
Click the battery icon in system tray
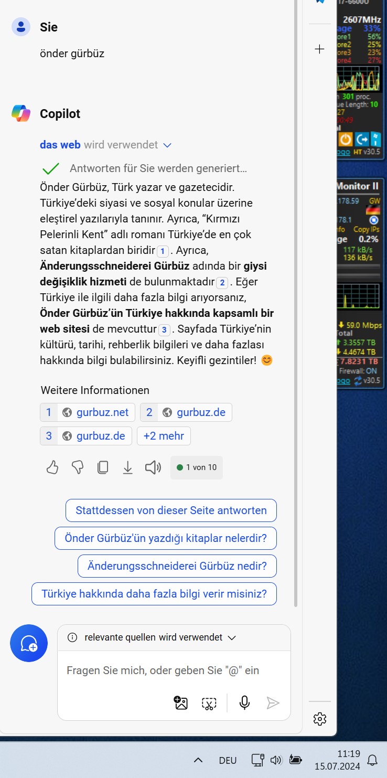click(295, 760)
